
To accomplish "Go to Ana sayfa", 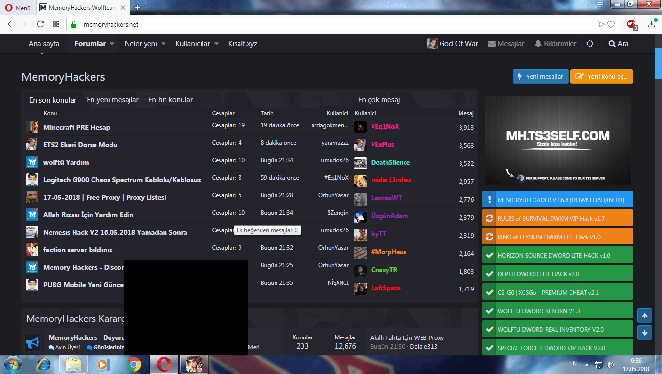I will 44,44.
